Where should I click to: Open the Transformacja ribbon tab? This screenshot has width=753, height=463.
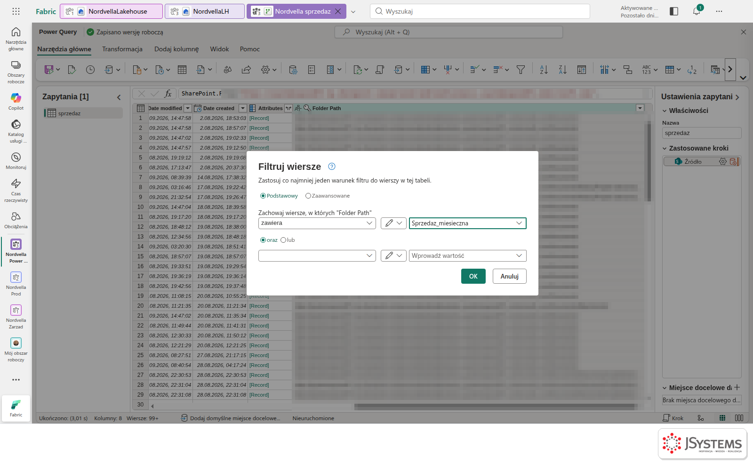(122, 49)
